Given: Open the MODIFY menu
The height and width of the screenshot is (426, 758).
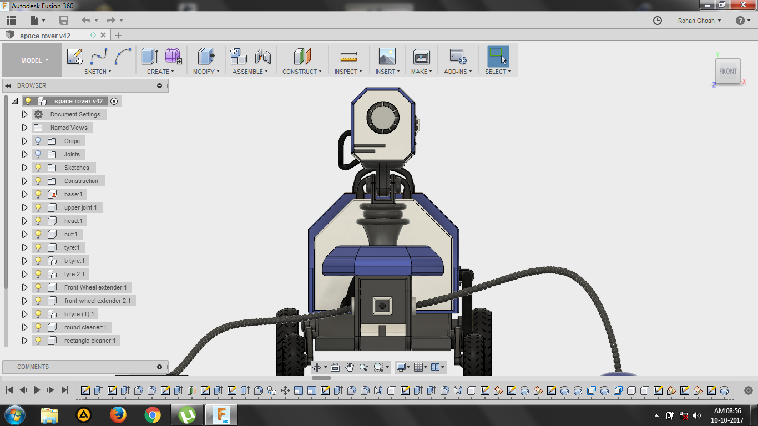Looking at the screenshot, I should point(206,72).
